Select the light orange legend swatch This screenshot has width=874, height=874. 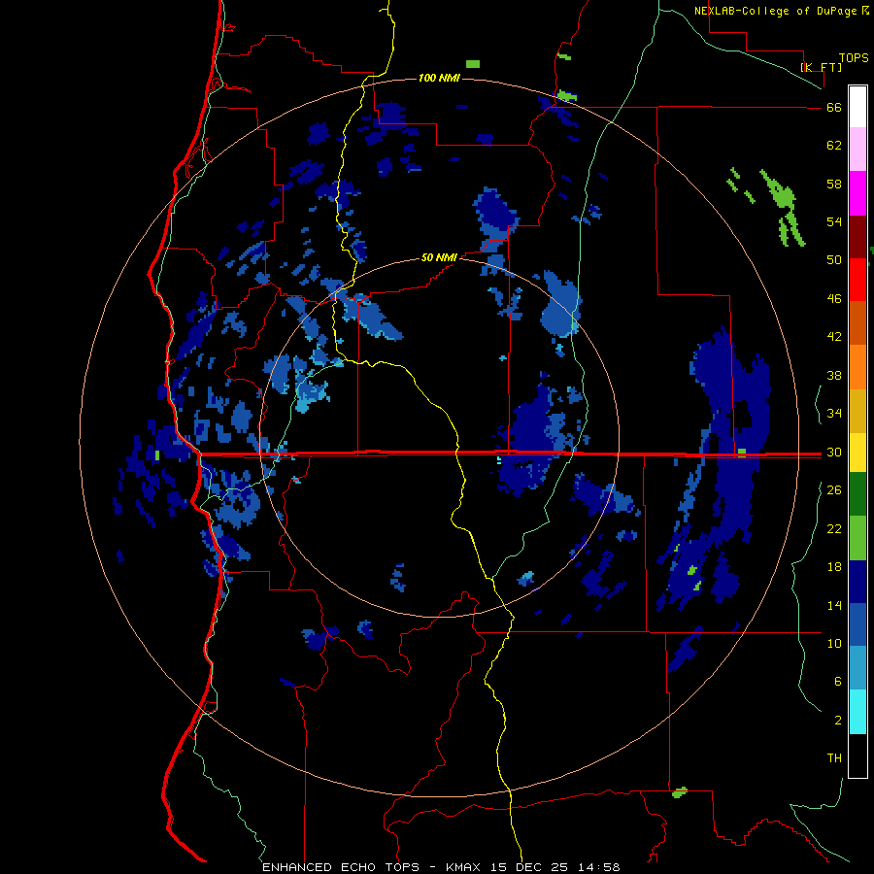click(857, 367)
